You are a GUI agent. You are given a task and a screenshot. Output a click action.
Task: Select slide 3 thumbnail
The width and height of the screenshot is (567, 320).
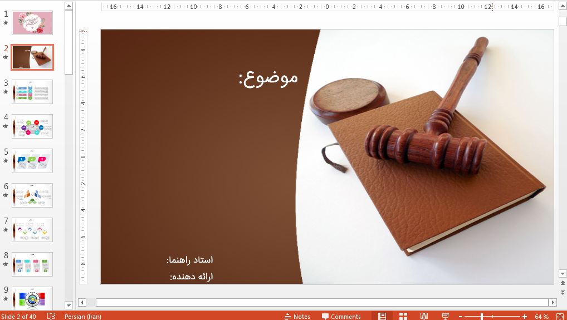(32, 92)
